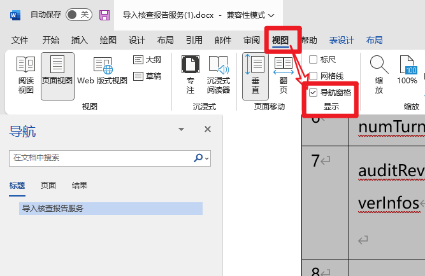Expand the file name compatibility mode dropdown

pyautogui.click(x=272, y=15)
